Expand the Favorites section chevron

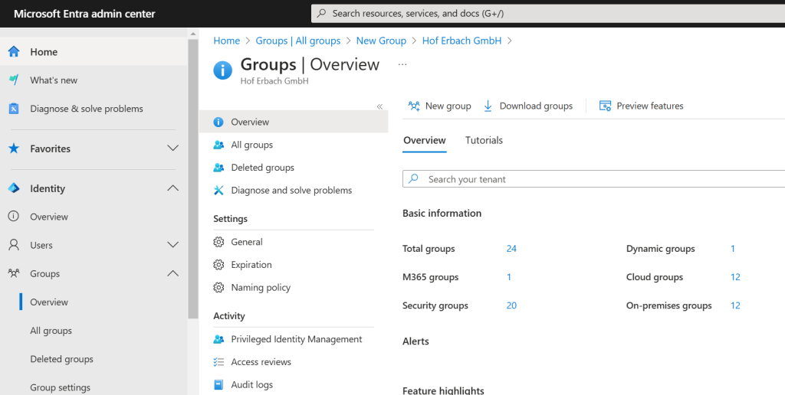(172, 148)
